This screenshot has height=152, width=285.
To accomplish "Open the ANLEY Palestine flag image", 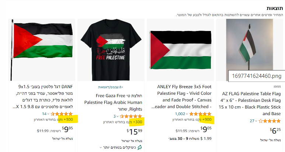I will pyautogui.click(x=180, y=50).
